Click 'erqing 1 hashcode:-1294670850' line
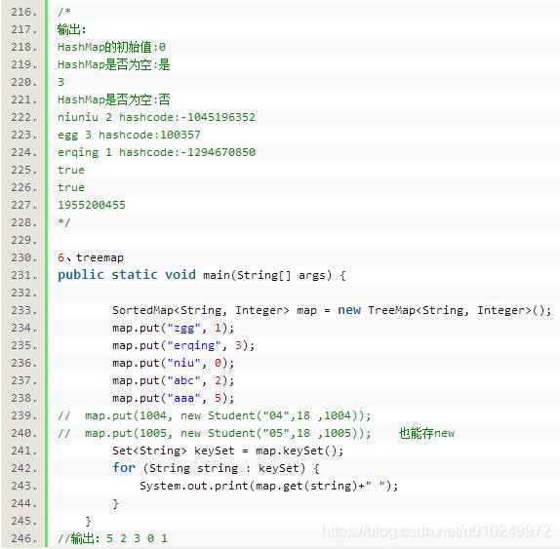 [156, 152]
